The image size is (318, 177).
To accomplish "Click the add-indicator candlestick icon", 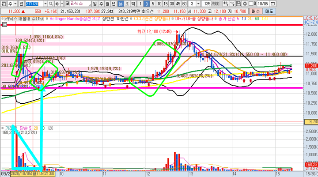I will pyautogui.click(x=226, y=4).
